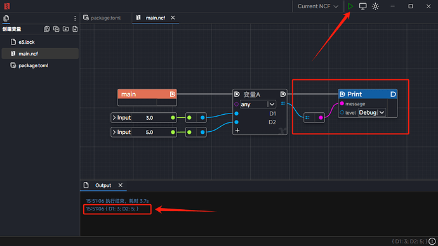Select e3.lock in file tree
Viewport: 438px width, 246px height.
(x=40, y=42)
